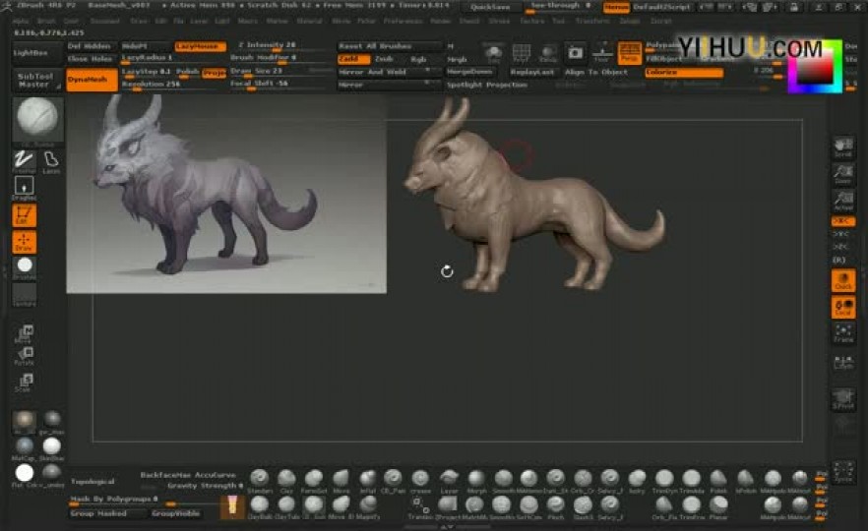Toggle the Project option near DynaMesh
Screen dimensions: 868x531
(x=214, y=73)
